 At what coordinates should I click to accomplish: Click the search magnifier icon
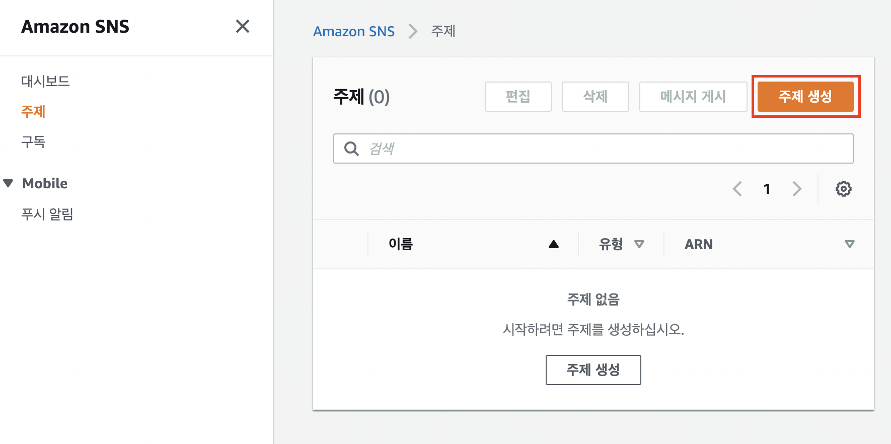(351, 149)
